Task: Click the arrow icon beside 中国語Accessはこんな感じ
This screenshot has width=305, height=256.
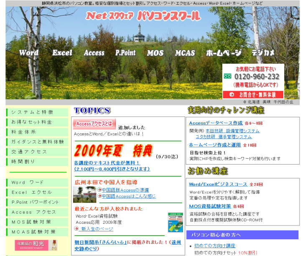Action: pos(99,195)
